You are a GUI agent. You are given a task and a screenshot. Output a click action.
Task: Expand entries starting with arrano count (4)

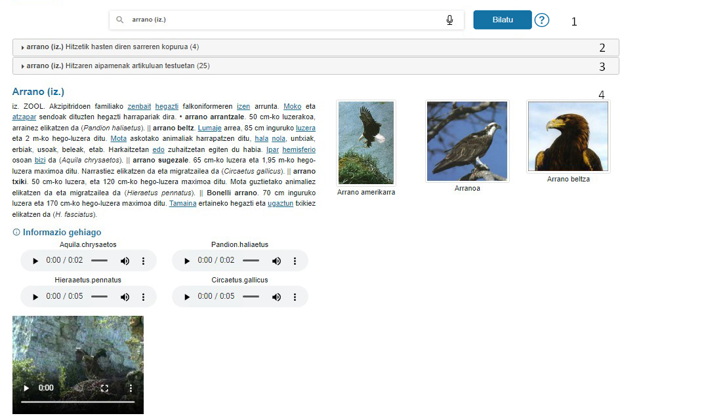112,47
